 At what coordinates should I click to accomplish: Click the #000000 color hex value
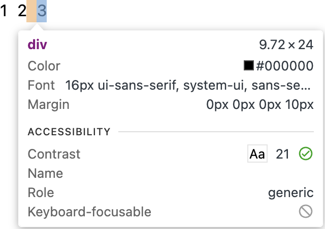(x=284, y=66)
